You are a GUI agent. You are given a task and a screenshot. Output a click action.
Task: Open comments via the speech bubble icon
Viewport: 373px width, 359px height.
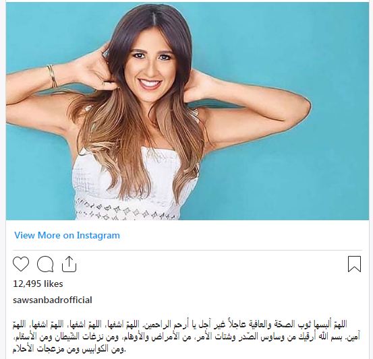[x=45, y=264]
